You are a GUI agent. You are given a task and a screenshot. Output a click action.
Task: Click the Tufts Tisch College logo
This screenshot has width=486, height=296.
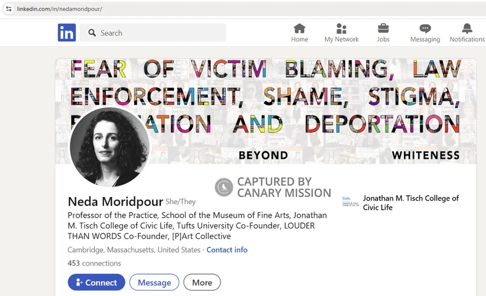[351, 201]
